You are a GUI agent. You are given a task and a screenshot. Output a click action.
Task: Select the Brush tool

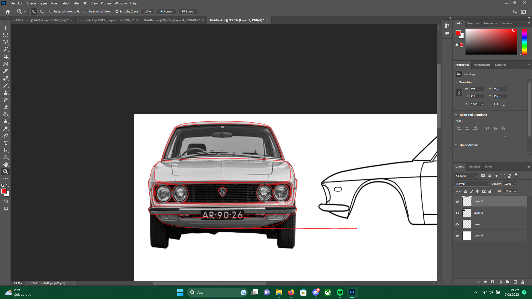tap(6, 85)
